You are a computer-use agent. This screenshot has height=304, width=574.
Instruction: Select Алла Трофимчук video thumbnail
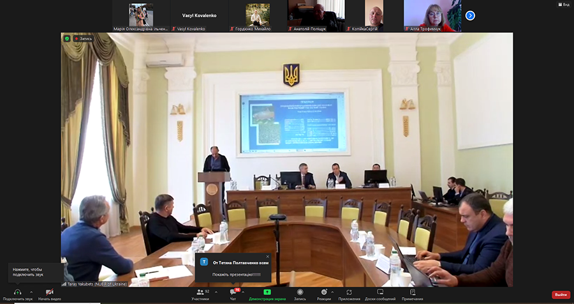[432, 16]
